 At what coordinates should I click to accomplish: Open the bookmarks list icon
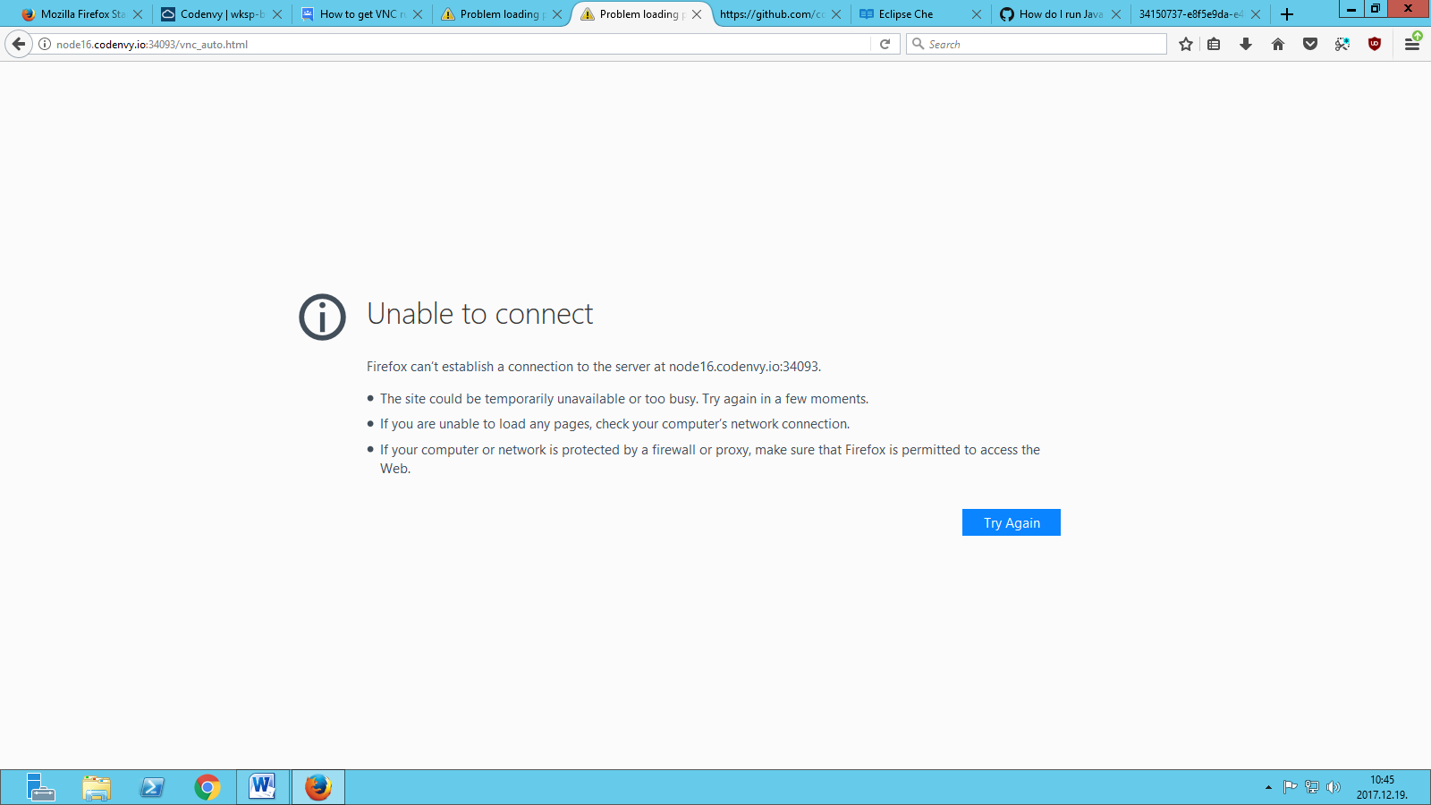point(1214,44)
